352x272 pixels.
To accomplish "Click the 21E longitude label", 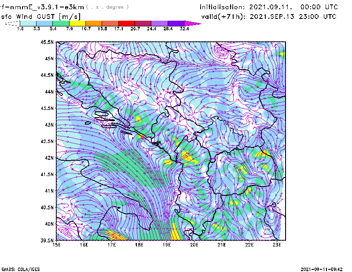I will 222,245.
